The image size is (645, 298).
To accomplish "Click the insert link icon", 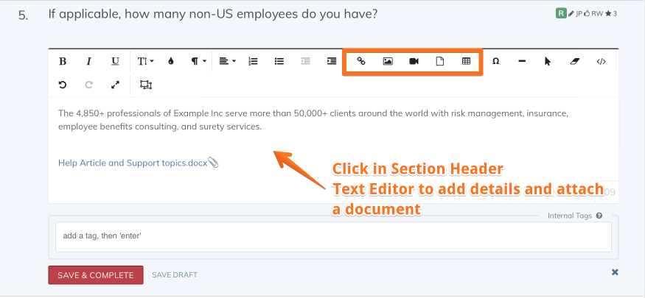I will (361, 62).
